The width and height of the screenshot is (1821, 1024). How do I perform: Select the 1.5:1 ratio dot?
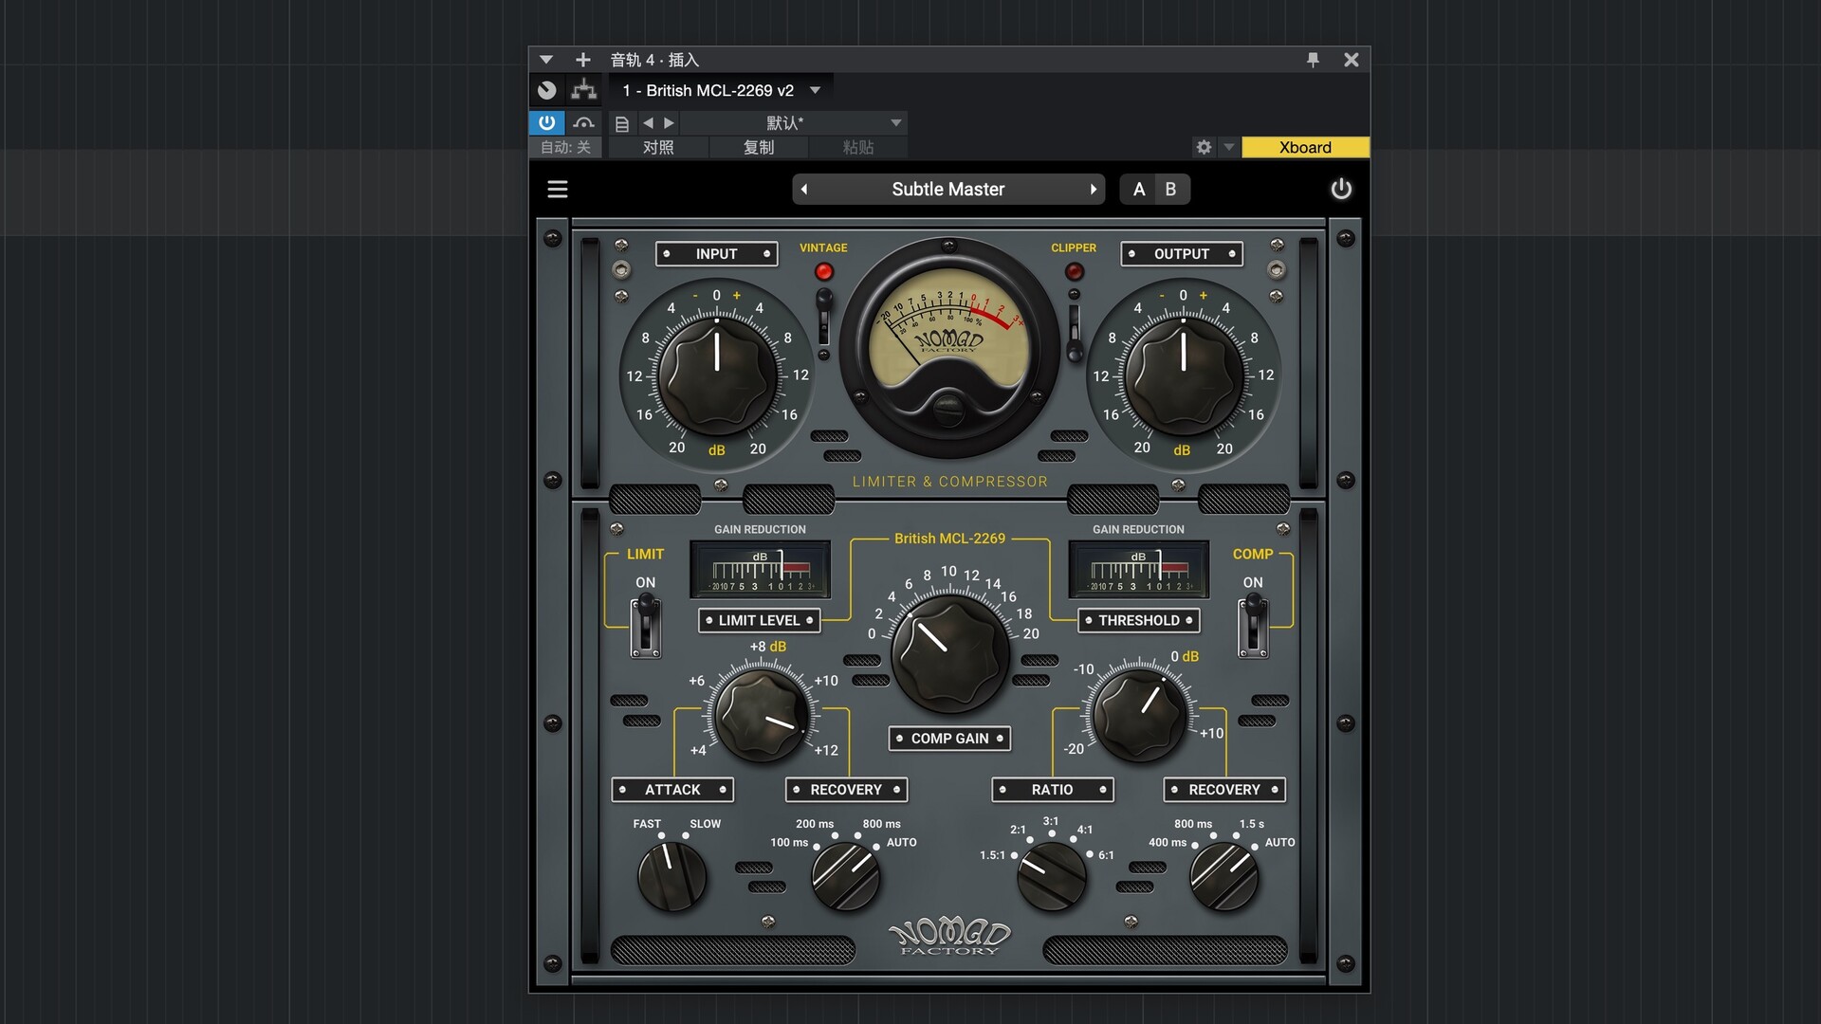tap(1014, 855)
